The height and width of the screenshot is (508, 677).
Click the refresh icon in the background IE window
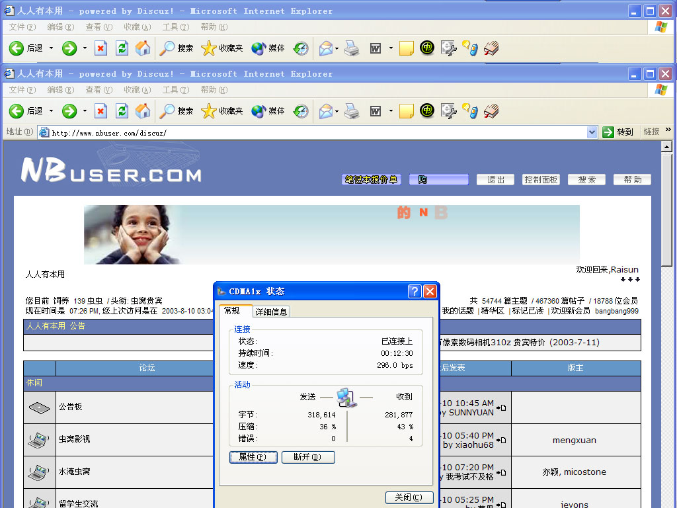(x=122, y=48)
